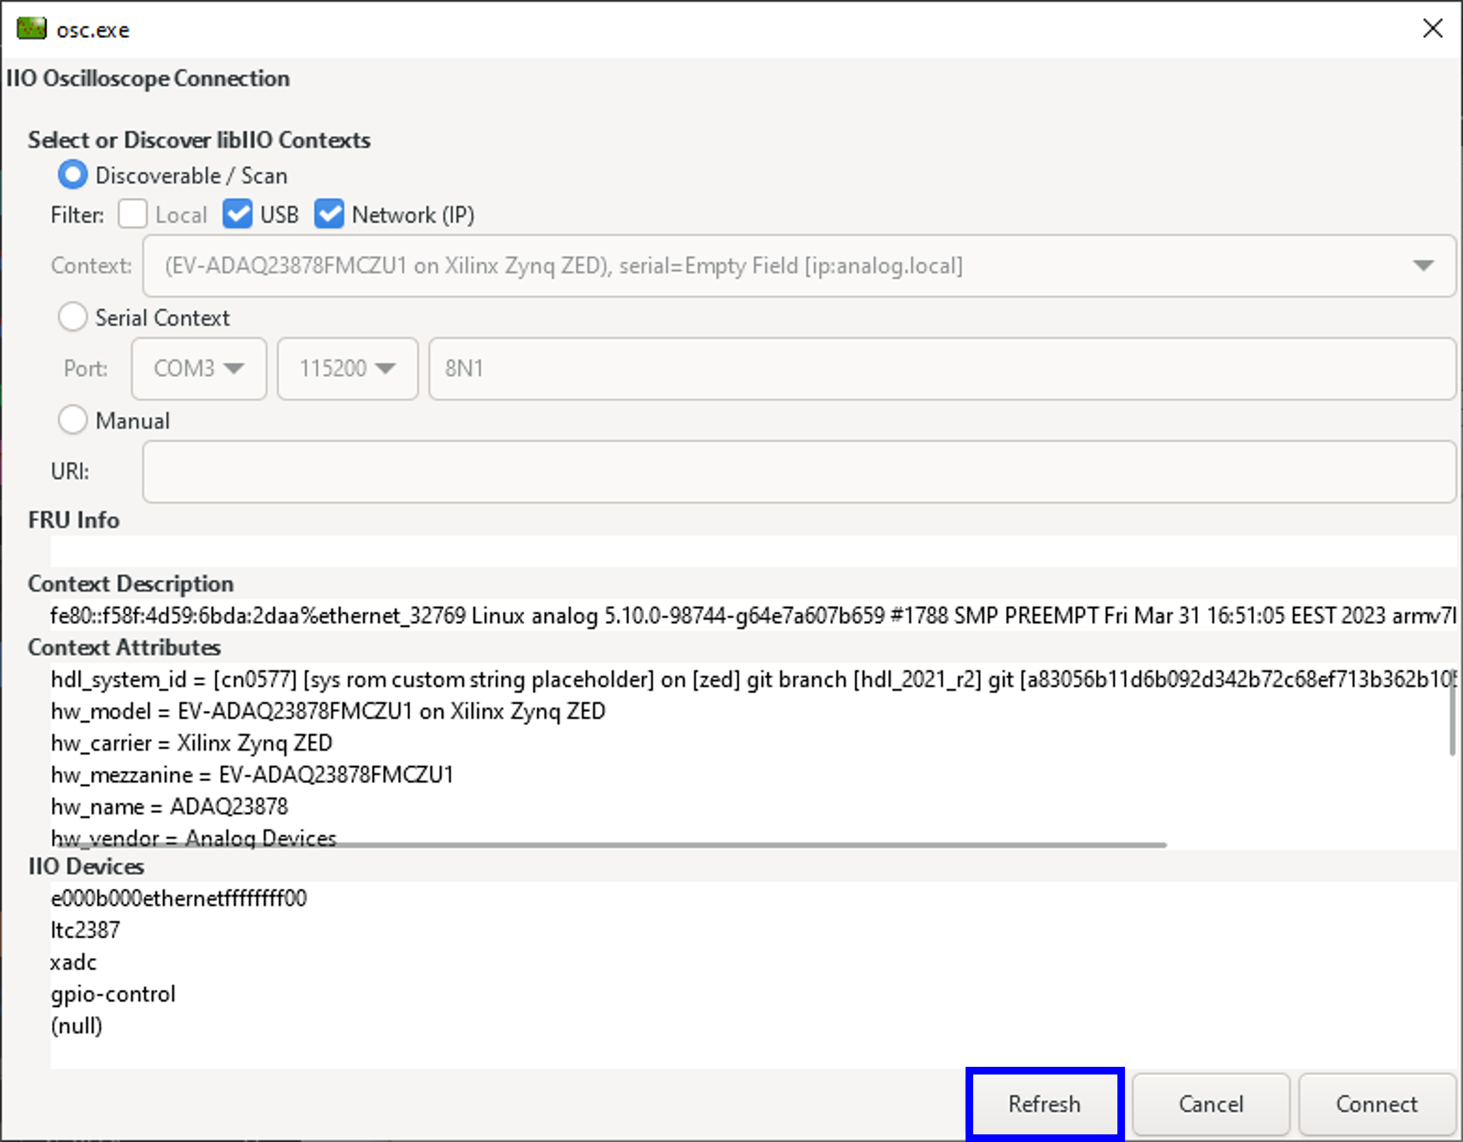
Task: Open the Context dropdown list
Action: tap(799, 266)
